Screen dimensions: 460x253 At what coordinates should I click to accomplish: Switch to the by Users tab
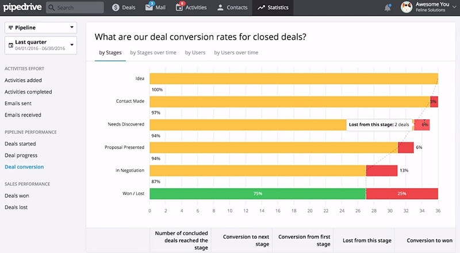pyautogui.click(x=195, y=53)
